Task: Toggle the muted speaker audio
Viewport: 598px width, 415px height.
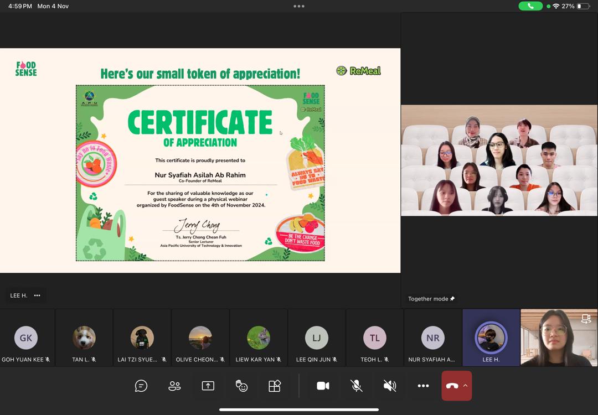Action: [x=389, y=386]
